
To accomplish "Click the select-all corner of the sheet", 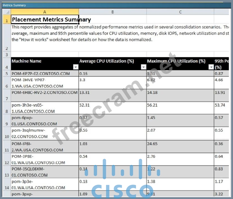I will click(6, 12).
